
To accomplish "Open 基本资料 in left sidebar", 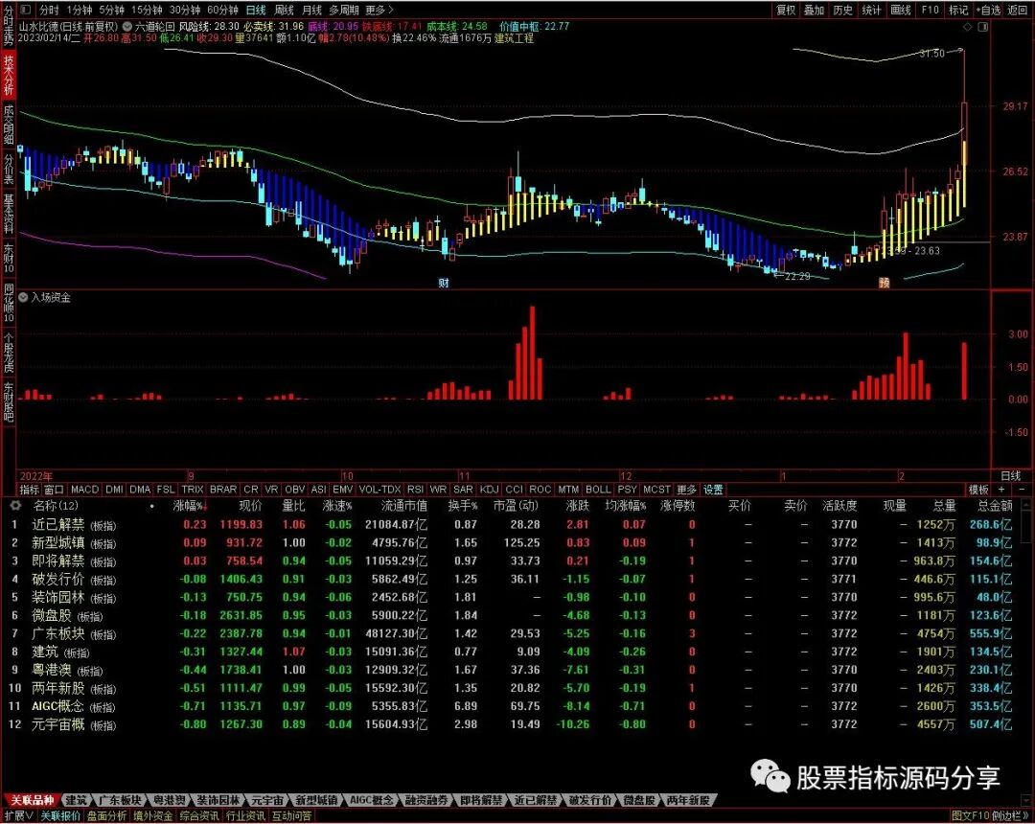I will [9, 214].
